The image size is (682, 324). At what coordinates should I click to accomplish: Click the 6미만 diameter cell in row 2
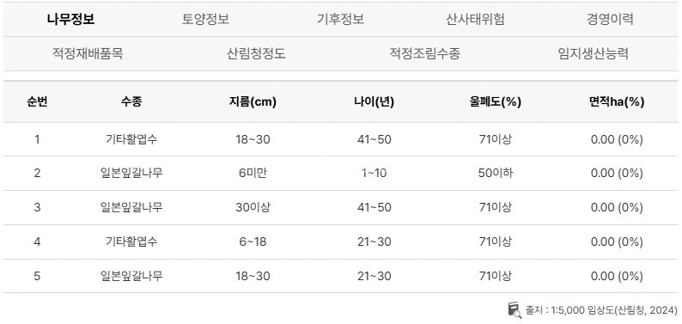[x=253, y=173]
